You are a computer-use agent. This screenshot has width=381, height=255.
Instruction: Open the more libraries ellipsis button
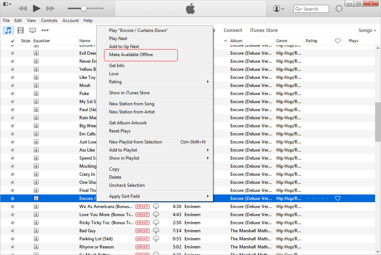45,30
